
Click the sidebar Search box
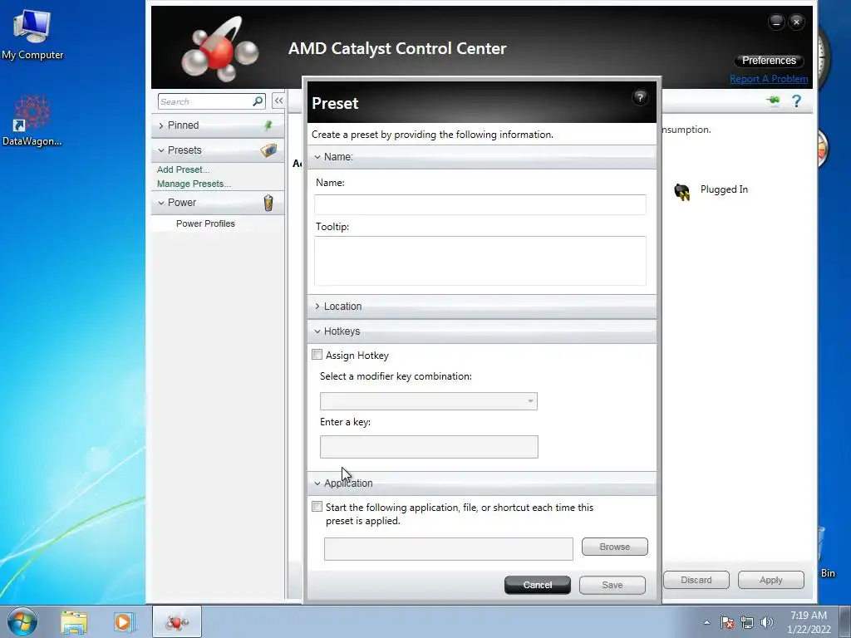pos(205,101)
